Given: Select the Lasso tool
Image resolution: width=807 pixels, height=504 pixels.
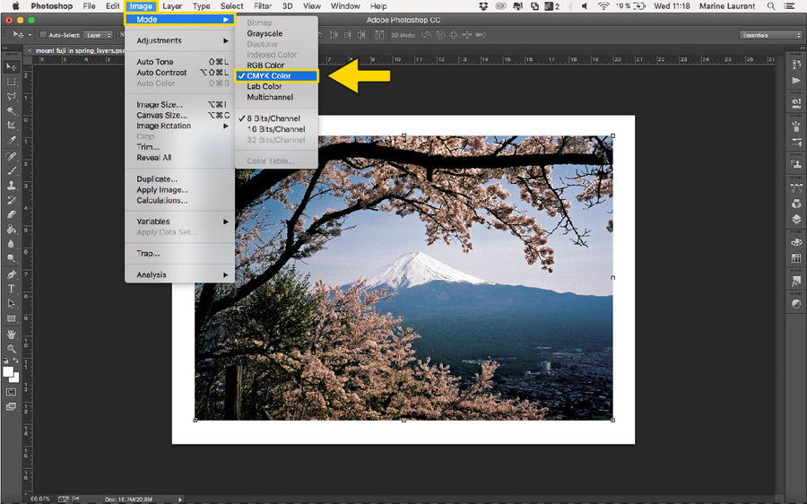Looking at the screenshot, I should 11,96.
